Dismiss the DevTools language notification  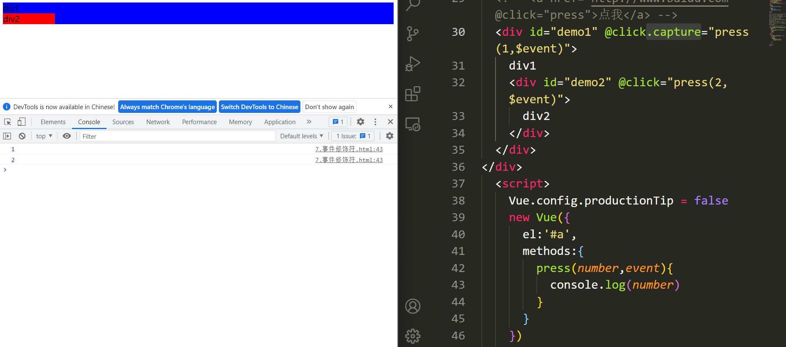coord(390,107)
